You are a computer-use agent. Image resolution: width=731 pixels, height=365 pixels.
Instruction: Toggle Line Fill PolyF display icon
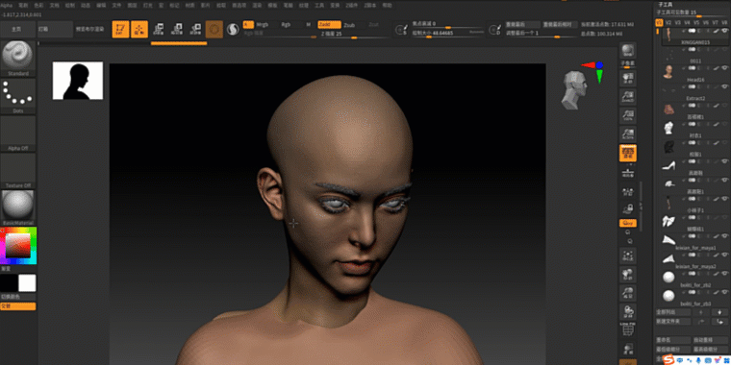coord(627,330)
